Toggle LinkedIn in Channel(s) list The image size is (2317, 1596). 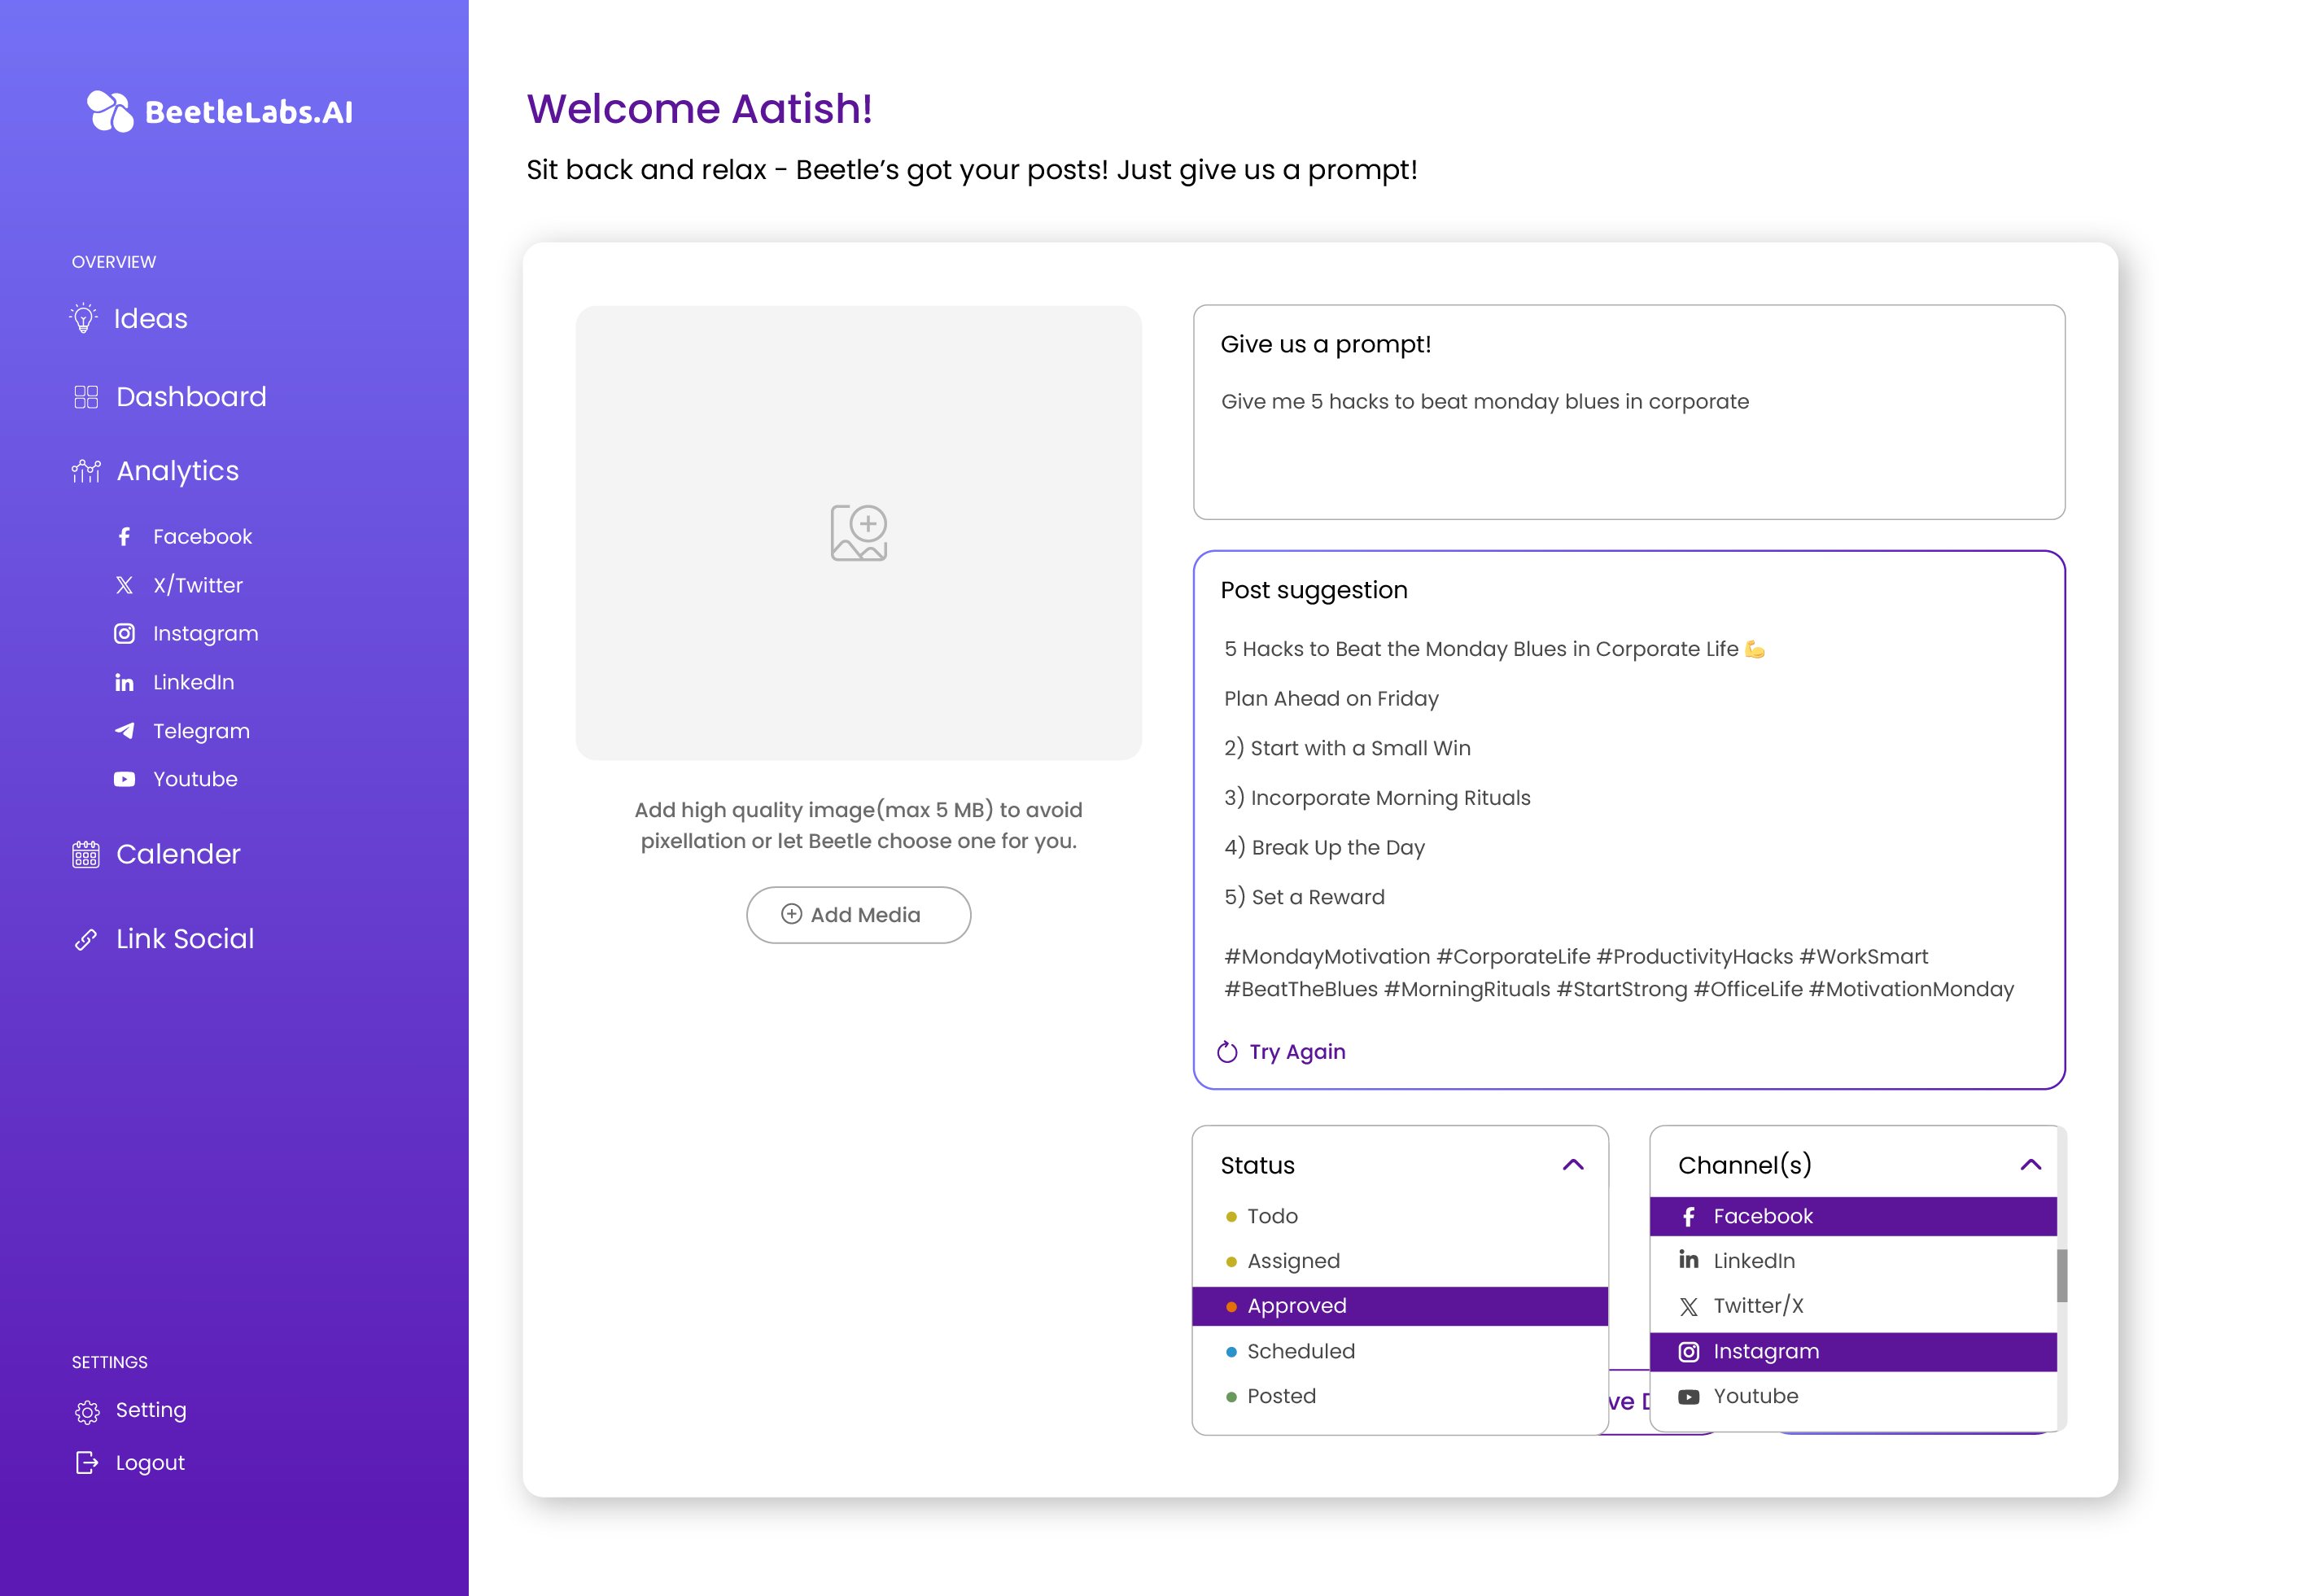click(1753, 1261)
